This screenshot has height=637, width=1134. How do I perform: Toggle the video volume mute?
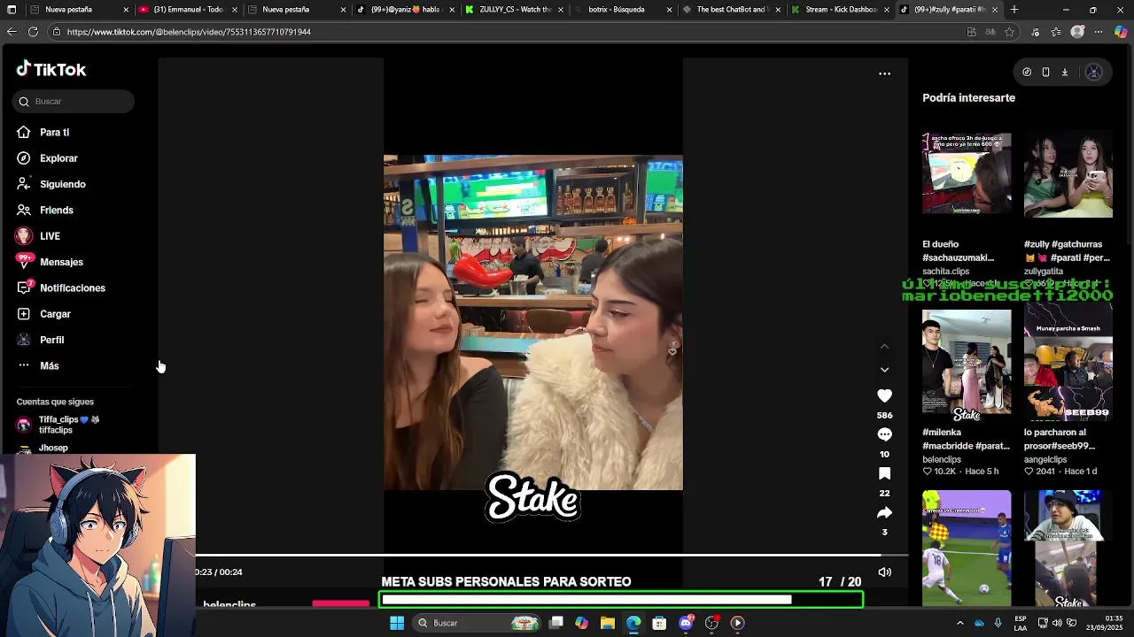[884, 572]
